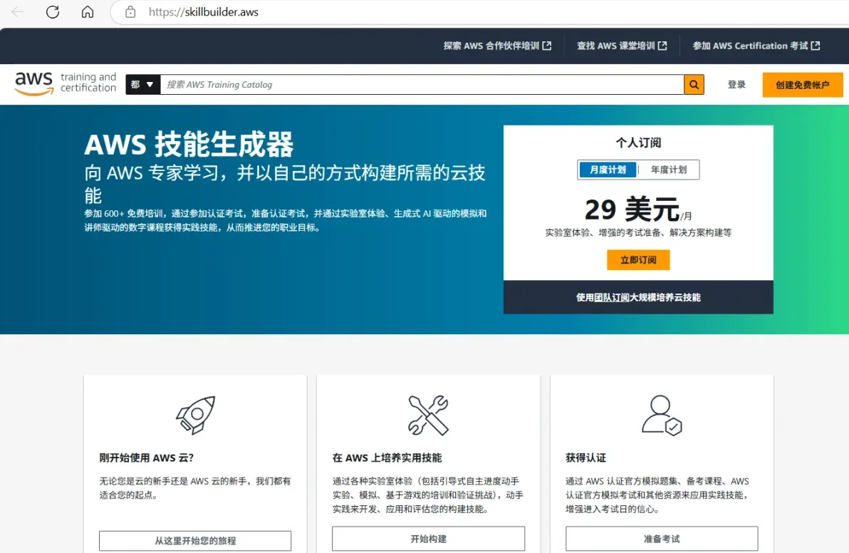The width and height of the screenshot is (849, 553).
Task: Click the 刚开始使用 AWS 云? card heading
Action: point(147,458)
